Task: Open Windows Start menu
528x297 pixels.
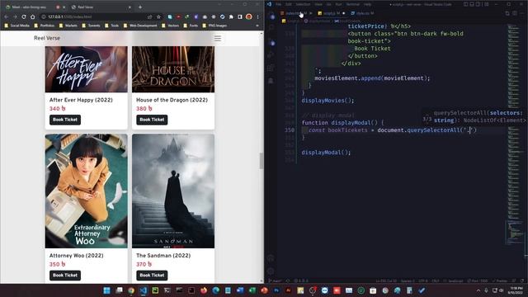Action: point(106,290)
